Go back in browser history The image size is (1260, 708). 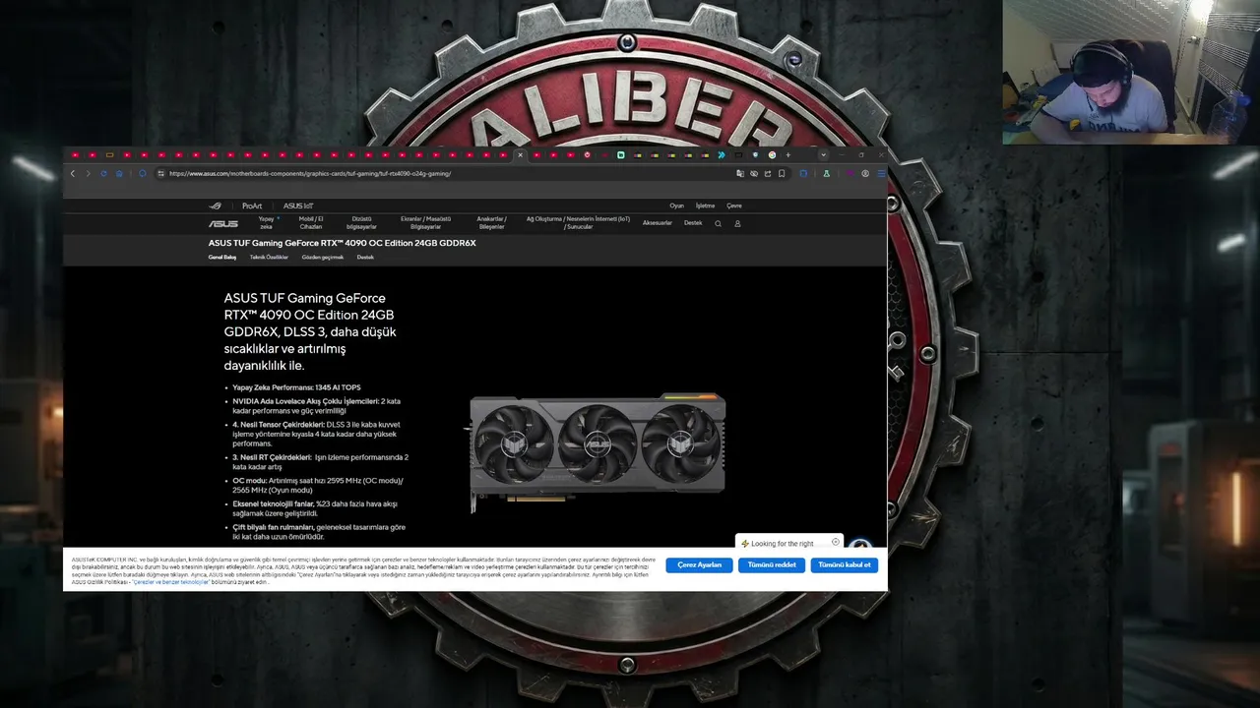73,173
